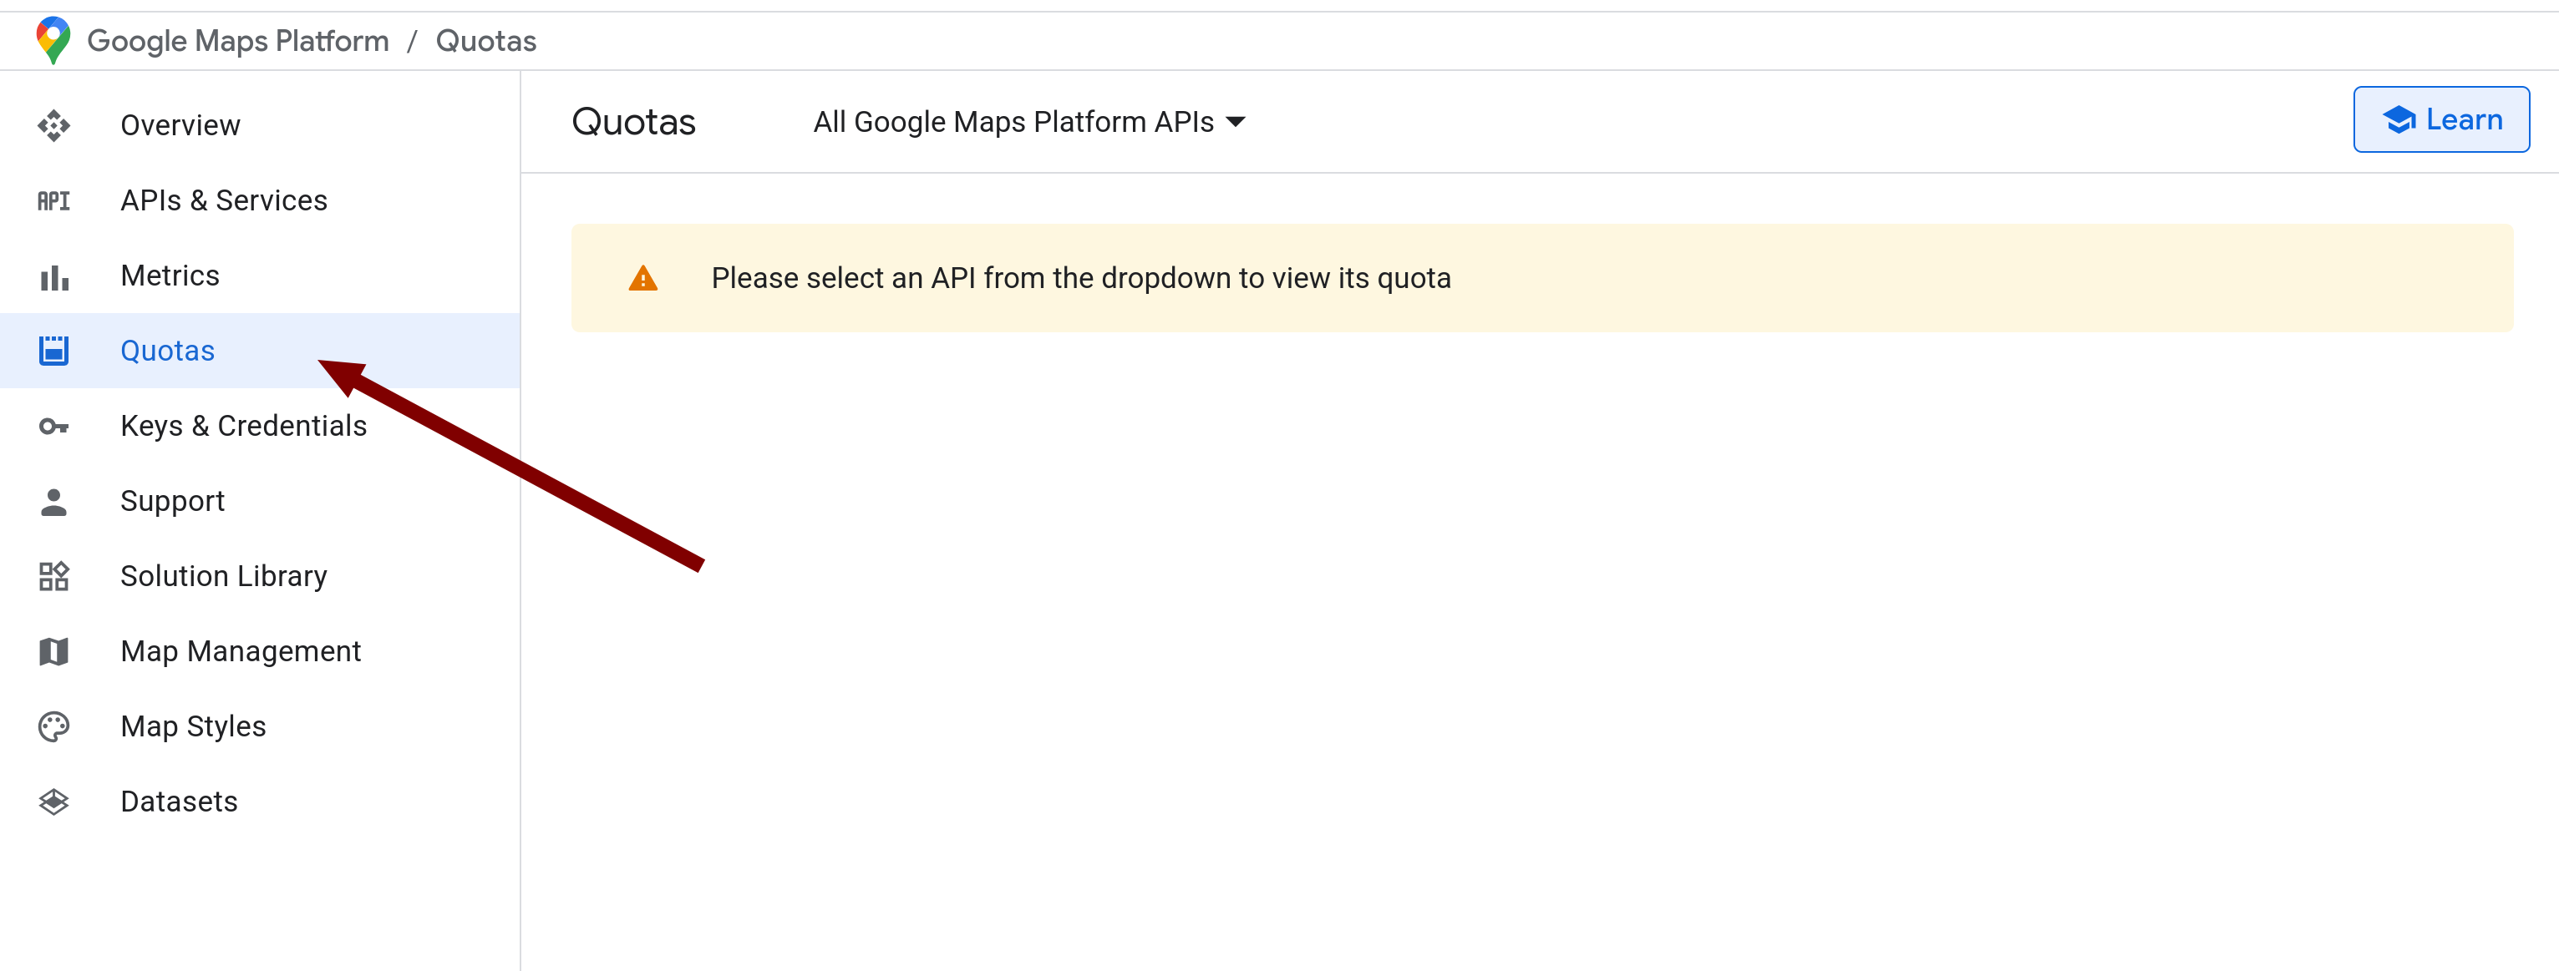Click the Metrics bar chart icon
The height and width of the screenshot is (971, 2559).
pos(53,277)
